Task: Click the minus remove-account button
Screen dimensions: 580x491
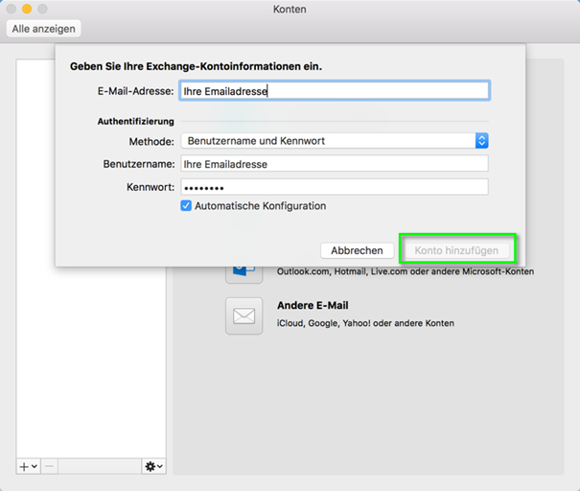Action: coord(51,466)
